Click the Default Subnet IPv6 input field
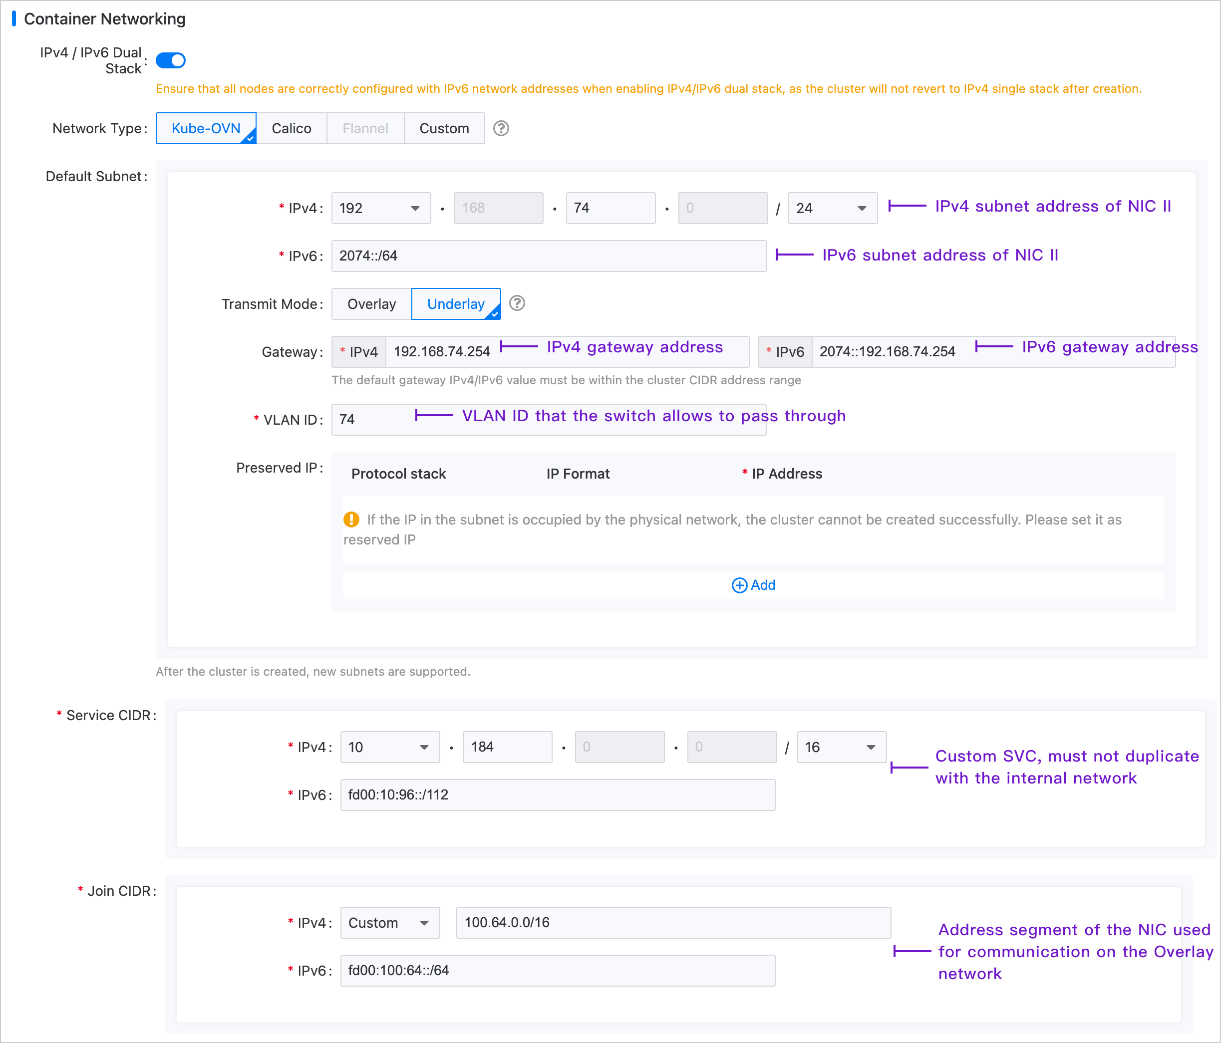The height and width of the screenshot is (1043, 1221). [548, 256]
